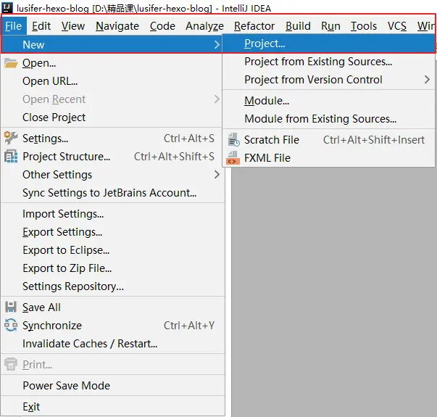Open Settings Repository...
The width and height of the screenshot is (437, 417).
[x=112, y=286]
